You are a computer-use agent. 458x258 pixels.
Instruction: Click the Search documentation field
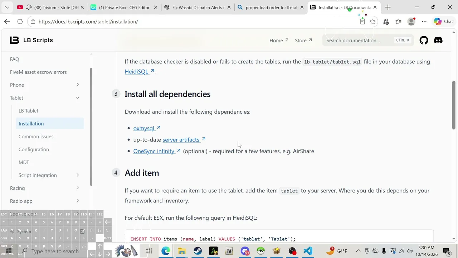368,40
